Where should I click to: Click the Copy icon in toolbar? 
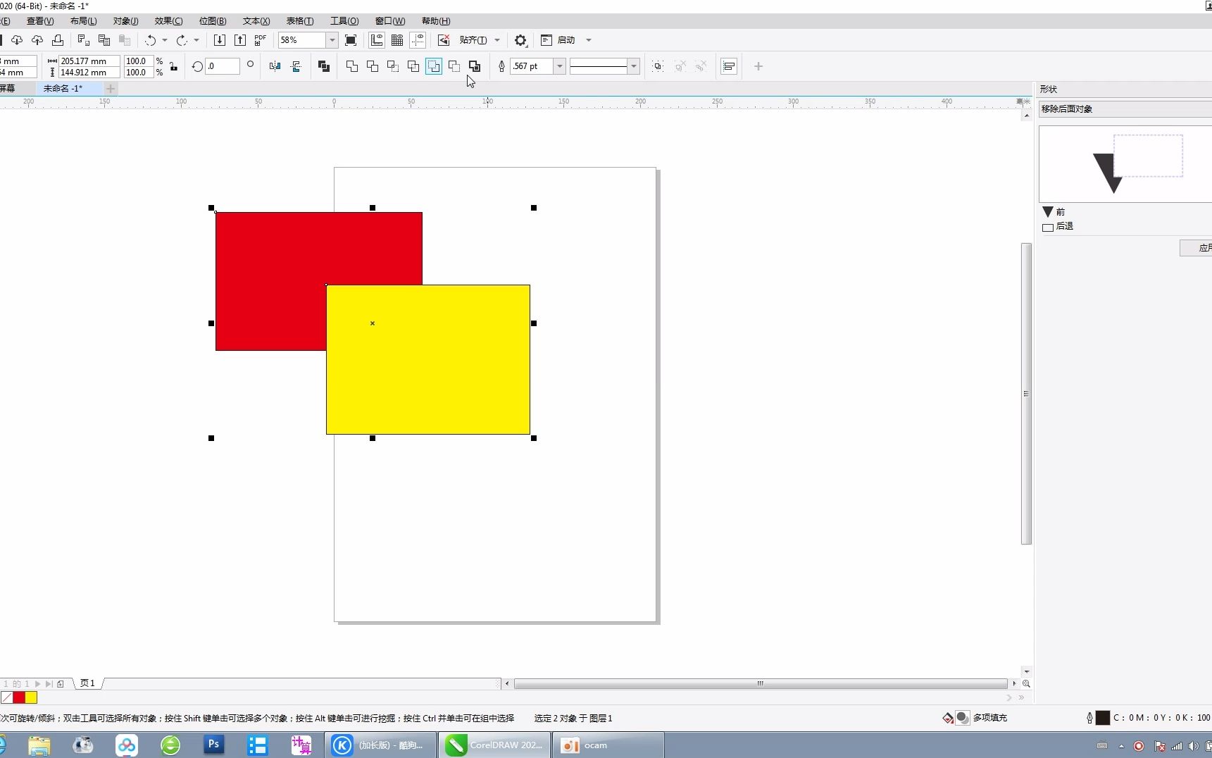click(x=104, y=40)
